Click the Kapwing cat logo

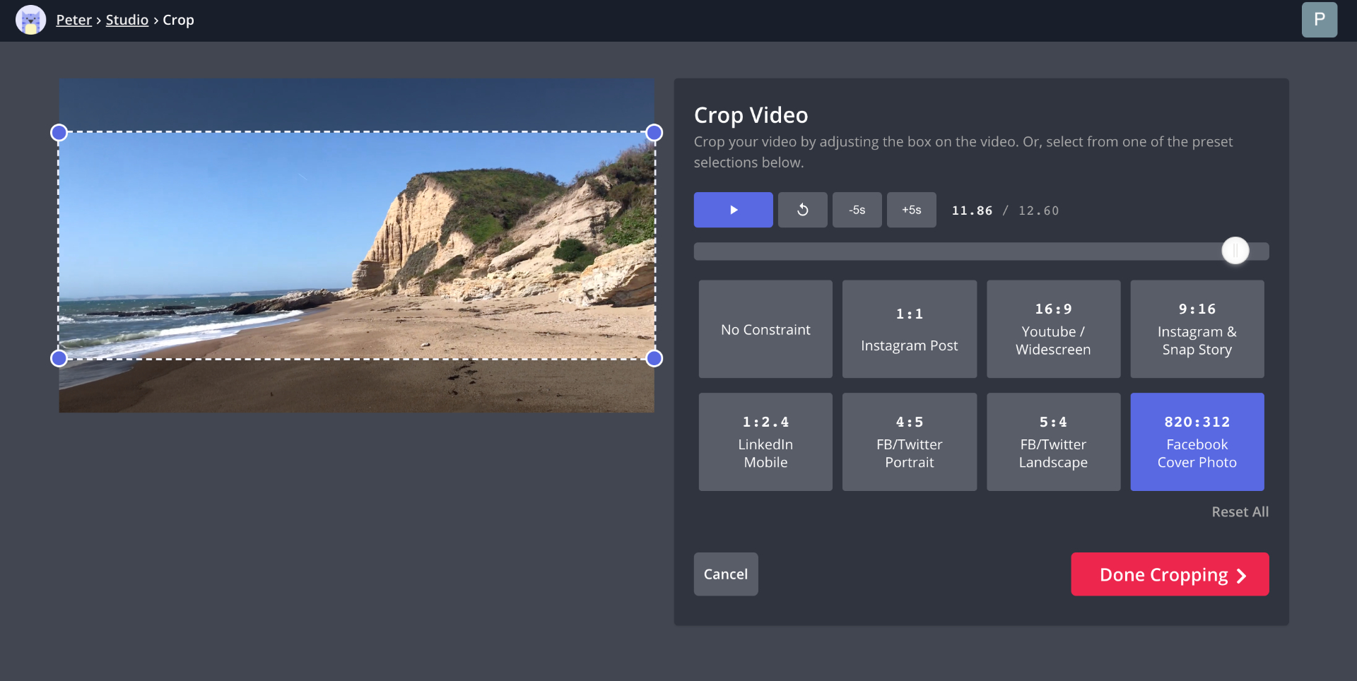coord(30,20)
